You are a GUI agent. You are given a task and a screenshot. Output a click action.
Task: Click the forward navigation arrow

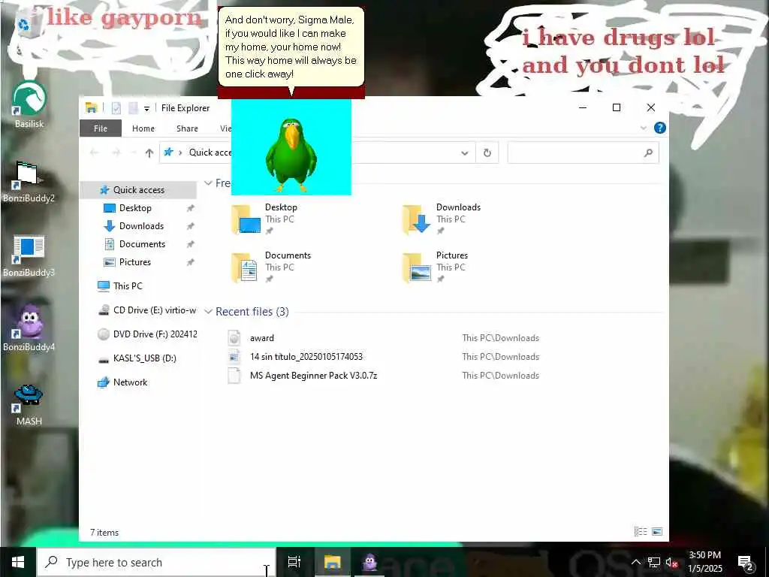116,153
